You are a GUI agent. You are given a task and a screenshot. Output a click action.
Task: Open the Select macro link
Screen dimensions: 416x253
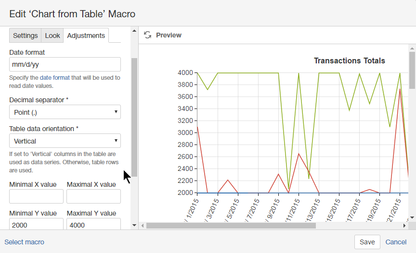tap(24, 242)
